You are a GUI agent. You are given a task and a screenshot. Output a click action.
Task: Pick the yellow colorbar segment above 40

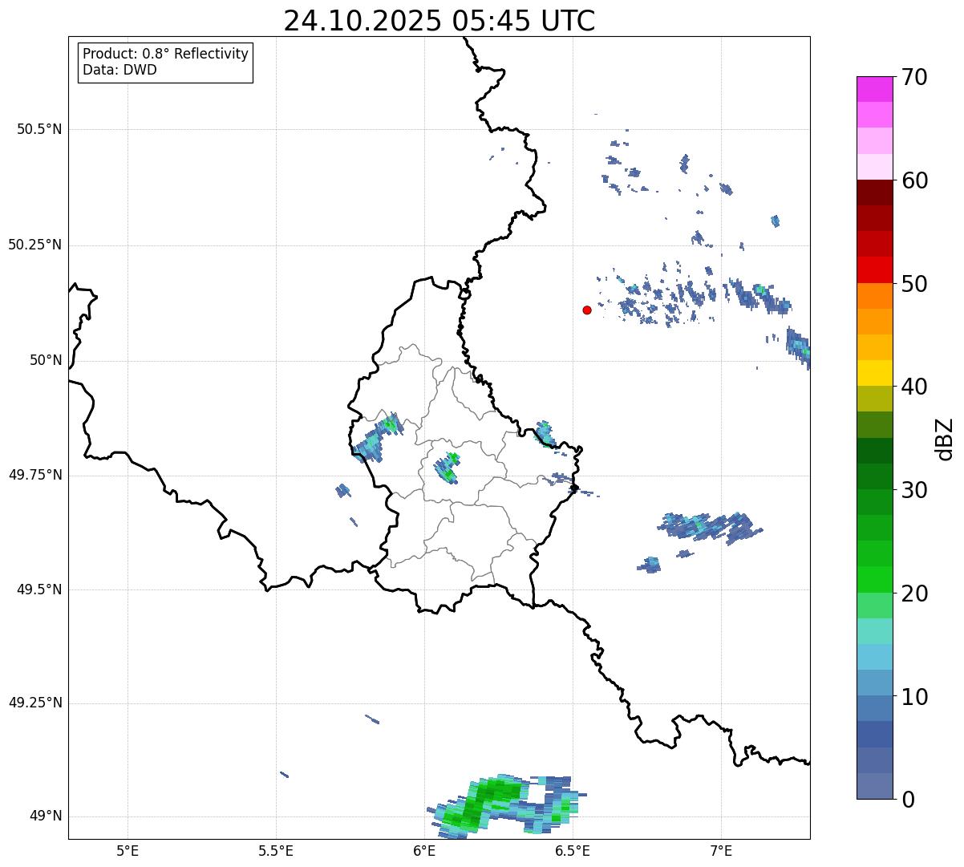coord(875,373)
